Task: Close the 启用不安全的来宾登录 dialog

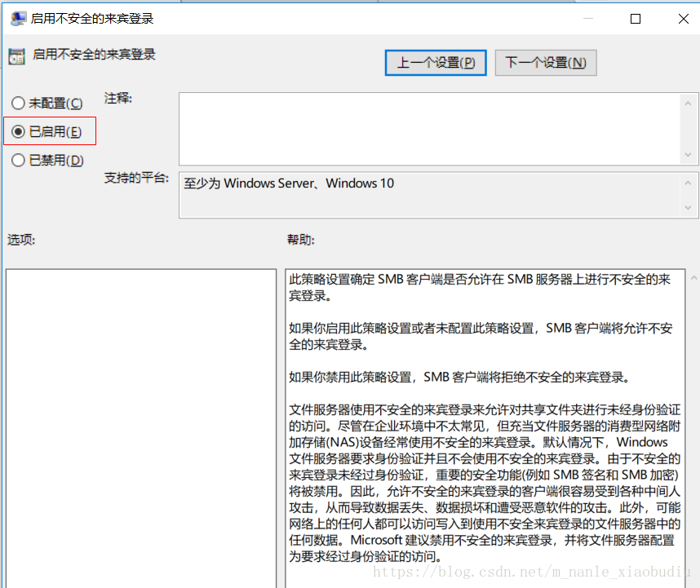Action: (x=684, y=19)
